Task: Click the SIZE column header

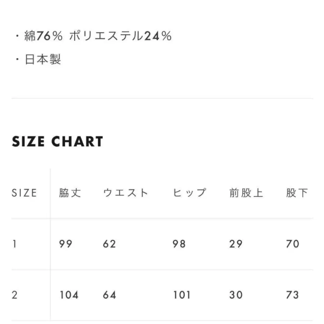Action: pyautogui.click(x=24, y=193)
